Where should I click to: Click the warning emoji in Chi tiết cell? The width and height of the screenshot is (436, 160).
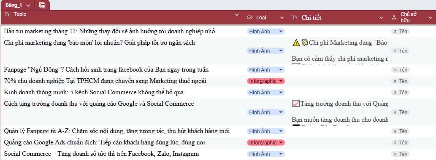pos(296,43)
